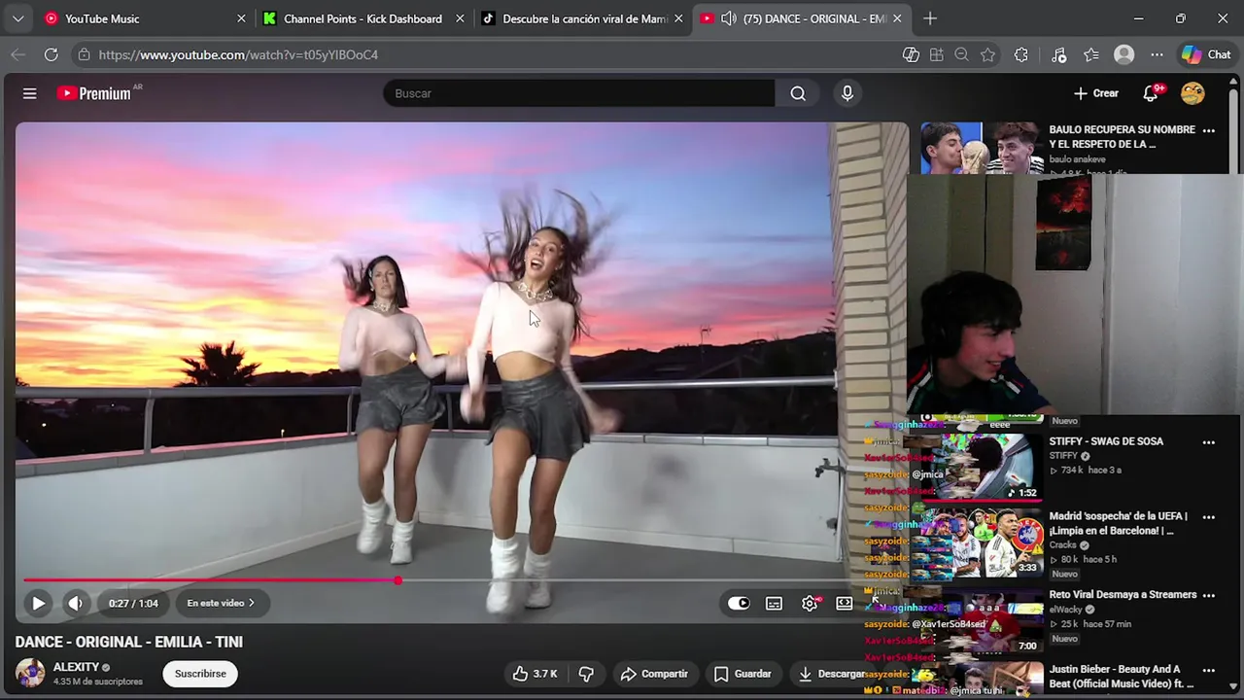
Task: Dislike the DANCE video
Action: (586, 674)
